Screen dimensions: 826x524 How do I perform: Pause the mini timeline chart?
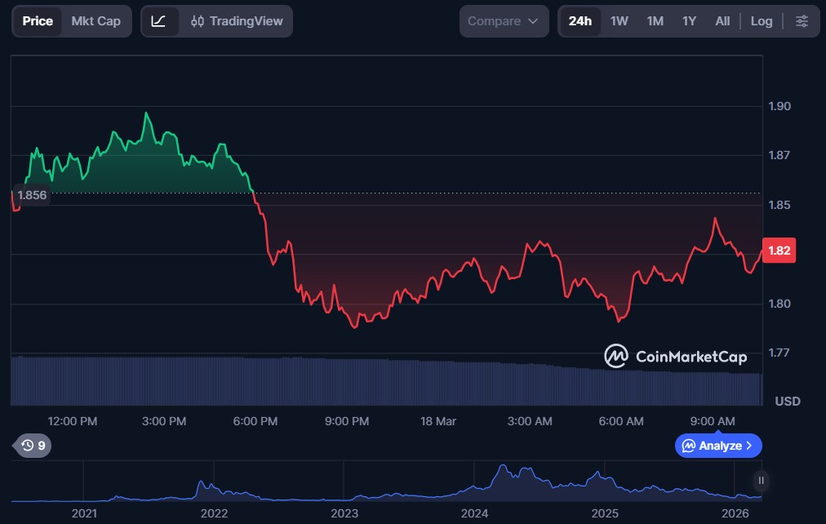(x=761, y=480)
